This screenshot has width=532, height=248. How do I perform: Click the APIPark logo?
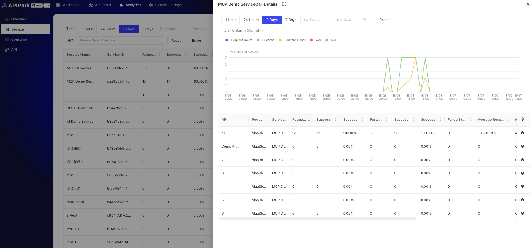tap(16, 5)
